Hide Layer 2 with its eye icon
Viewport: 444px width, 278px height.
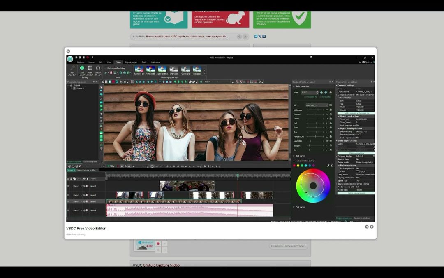click(68, 195)
